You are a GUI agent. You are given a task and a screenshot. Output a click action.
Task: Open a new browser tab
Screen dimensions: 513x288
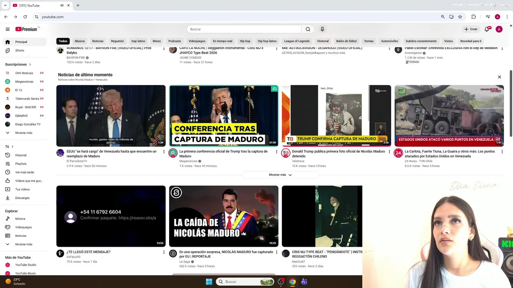tap(78, 5)
